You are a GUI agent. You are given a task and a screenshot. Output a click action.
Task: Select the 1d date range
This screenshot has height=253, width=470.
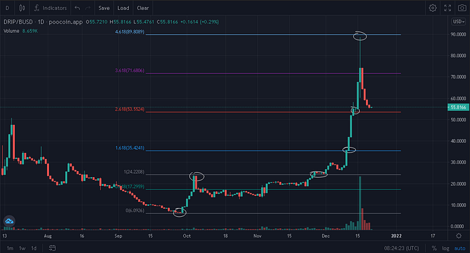click(34, 248)
